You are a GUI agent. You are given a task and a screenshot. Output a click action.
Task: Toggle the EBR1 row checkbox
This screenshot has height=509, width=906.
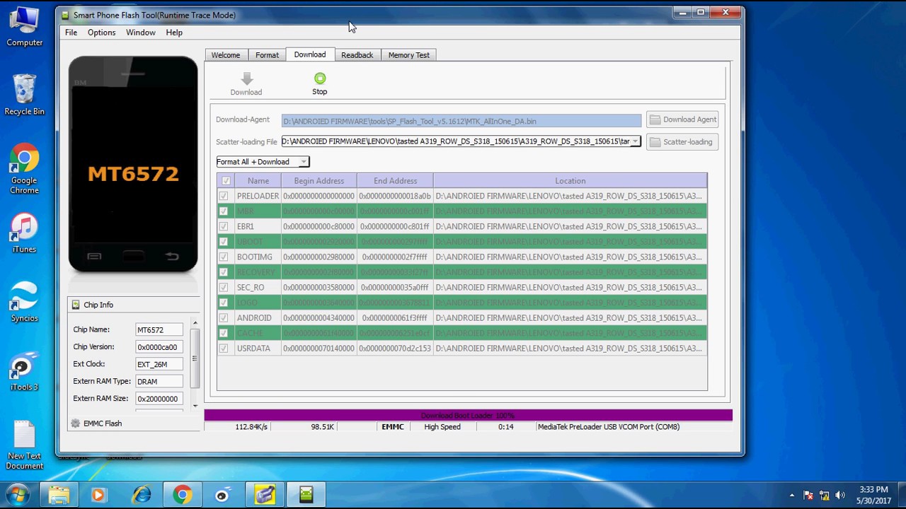pos(224,226)
